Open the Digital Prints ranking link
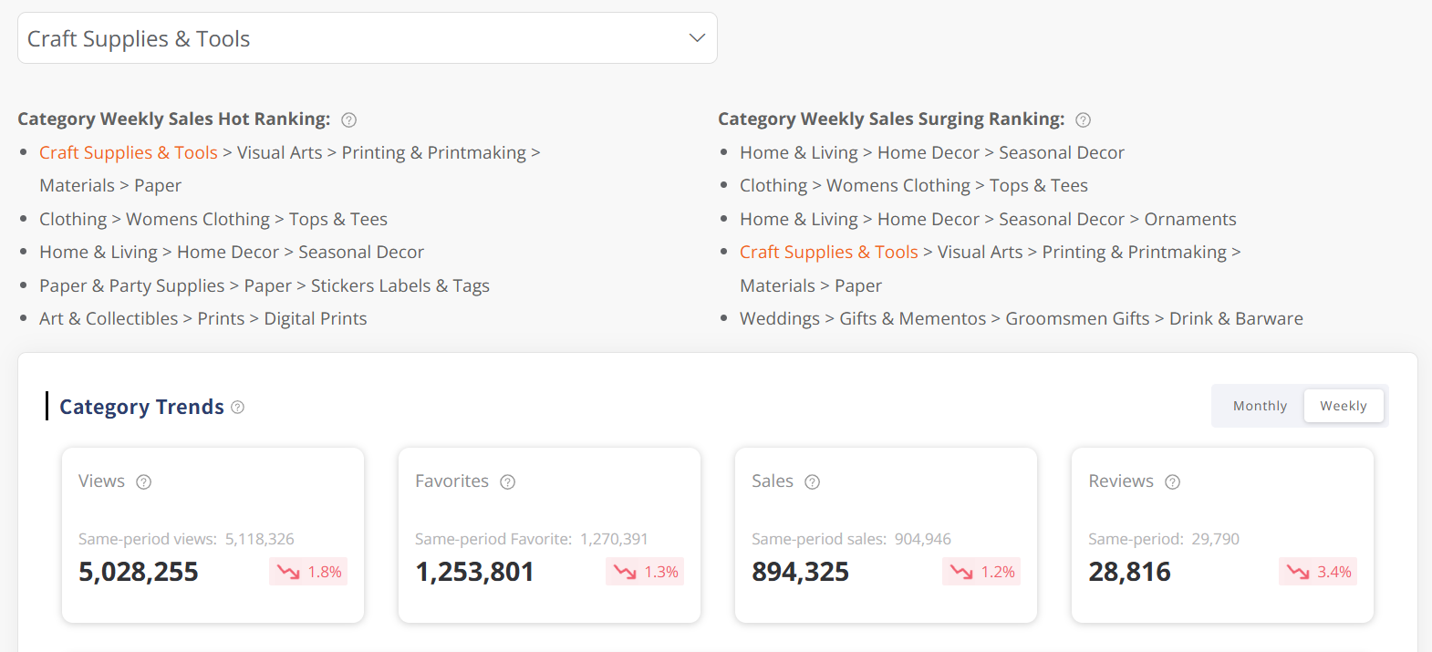The width and height of the screenshot is (1432, 652). tap(316, 318)
